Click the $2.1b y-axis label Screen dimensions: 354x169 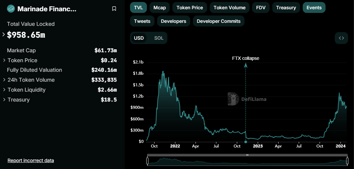pyautogui.click(x=138, y=62)
